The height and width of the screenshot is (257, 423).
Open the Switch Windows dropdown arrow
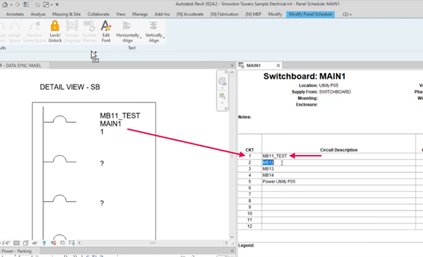52,5
